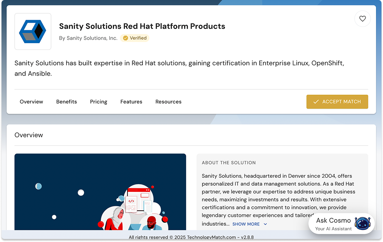The width and height of the screenshot is (383, 242).
Task: Go to the Pricing tab
Action: pos(98,102)
